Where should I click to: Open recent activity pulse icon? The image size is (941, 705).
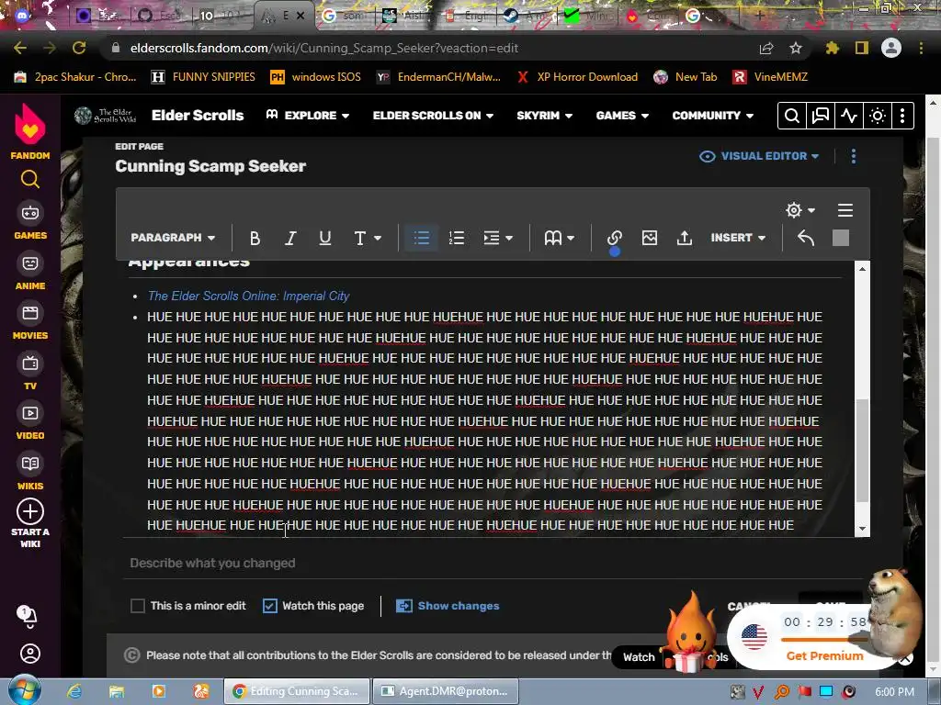848,116
